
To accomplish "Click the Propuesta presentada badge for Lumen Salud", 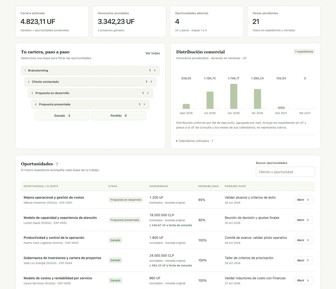I will [125, 220].
